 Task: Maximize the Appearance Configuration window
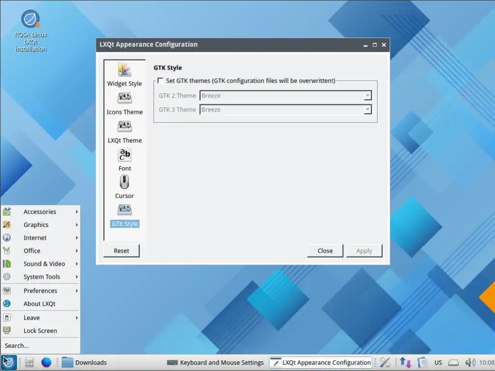[375, 45]
